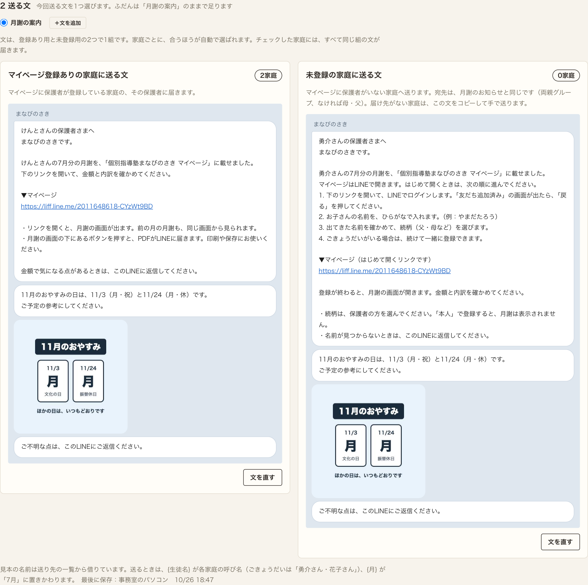The width and height of the screenshot is (588, 585).
Task: Click heading 未登録の家庭に送る文
Action: (344, 75)
